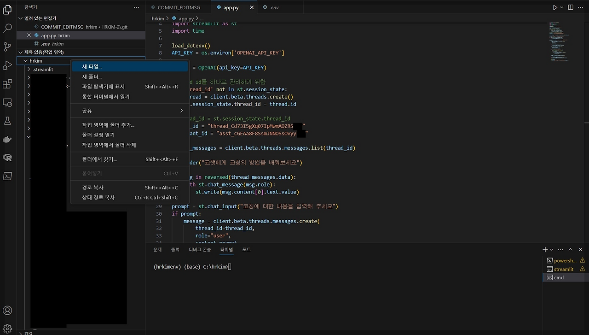This screenshot has height=335, width=589.
Task: Click the Run Python file button
Action: (x=555, y=7)
